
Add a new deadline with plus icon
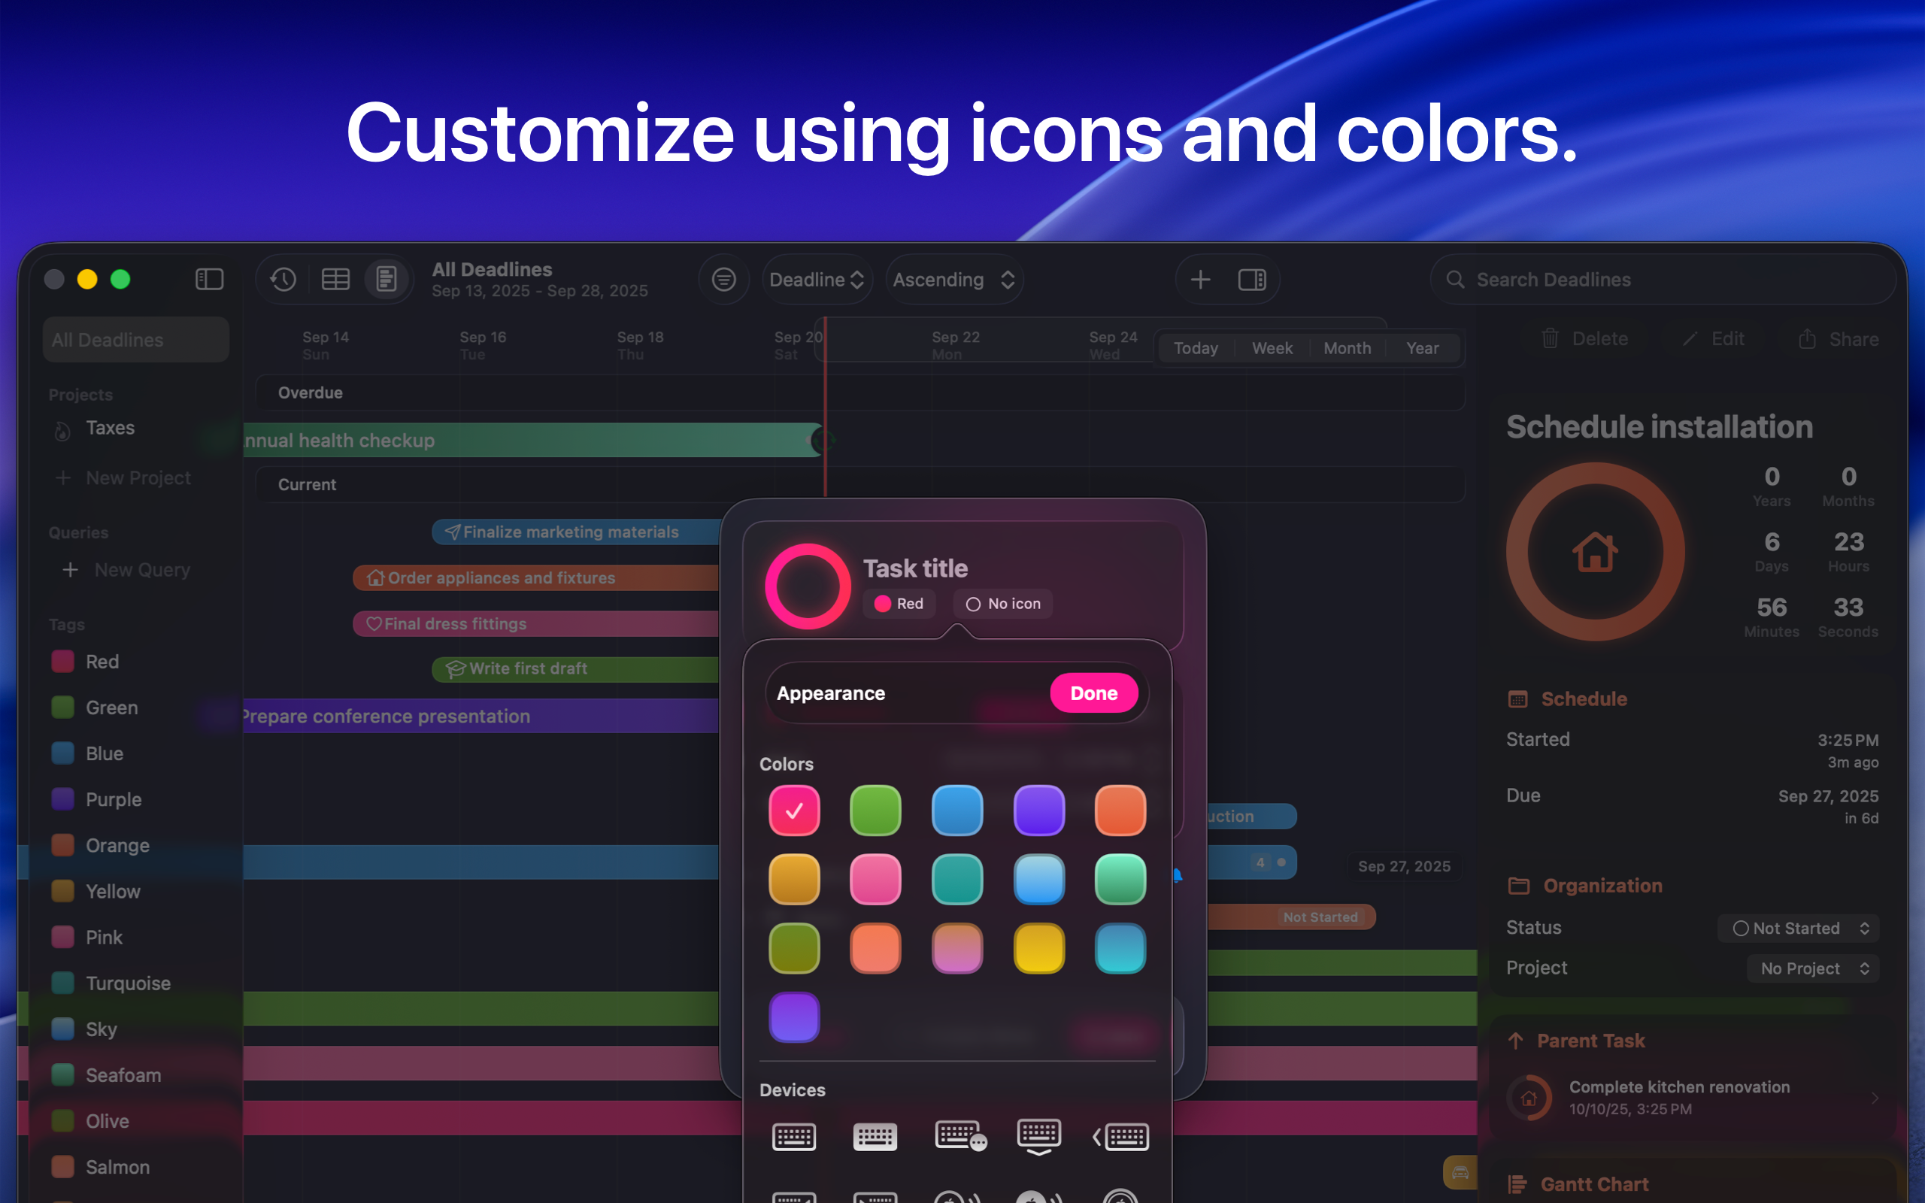tap(1200, 279)
